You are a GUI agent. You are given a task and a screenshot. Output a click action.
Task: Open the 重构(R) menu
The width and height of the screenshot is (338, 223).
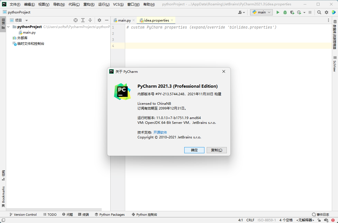pyautogui.click(x=89, y=4)
